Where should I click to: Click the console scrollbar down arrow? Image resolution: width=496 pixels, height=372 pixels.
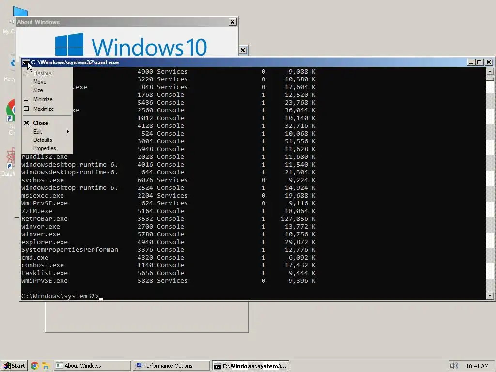coord(490,296)
